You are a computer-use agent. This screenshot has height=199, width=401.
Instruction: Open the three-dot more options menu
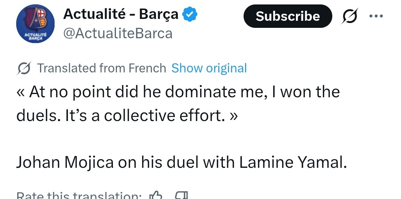tap(376, 16)
